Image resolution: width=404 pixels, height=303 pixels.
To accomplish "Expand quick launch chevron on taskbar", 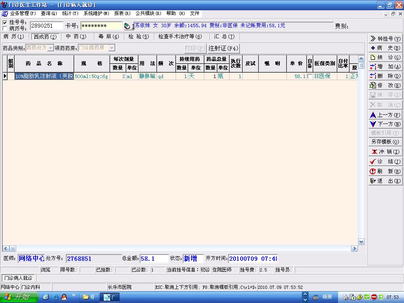I will (74, 295).
